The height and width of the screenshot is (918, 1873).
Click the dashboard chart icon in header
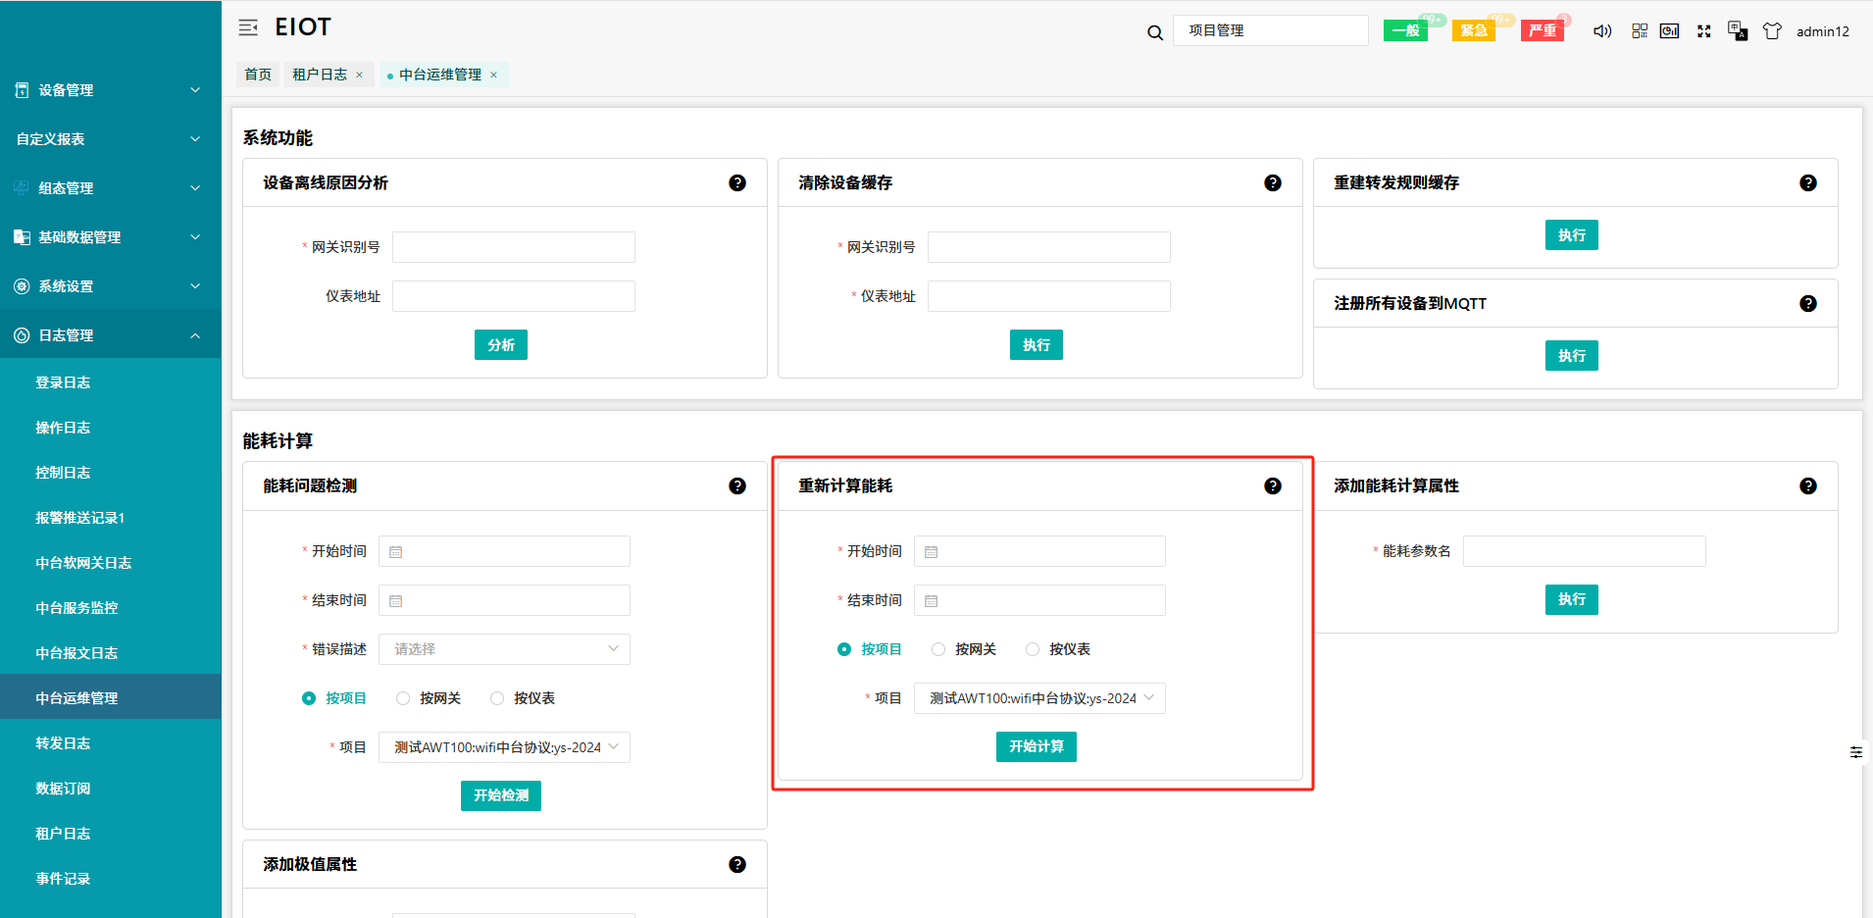tap(1669, 31)
